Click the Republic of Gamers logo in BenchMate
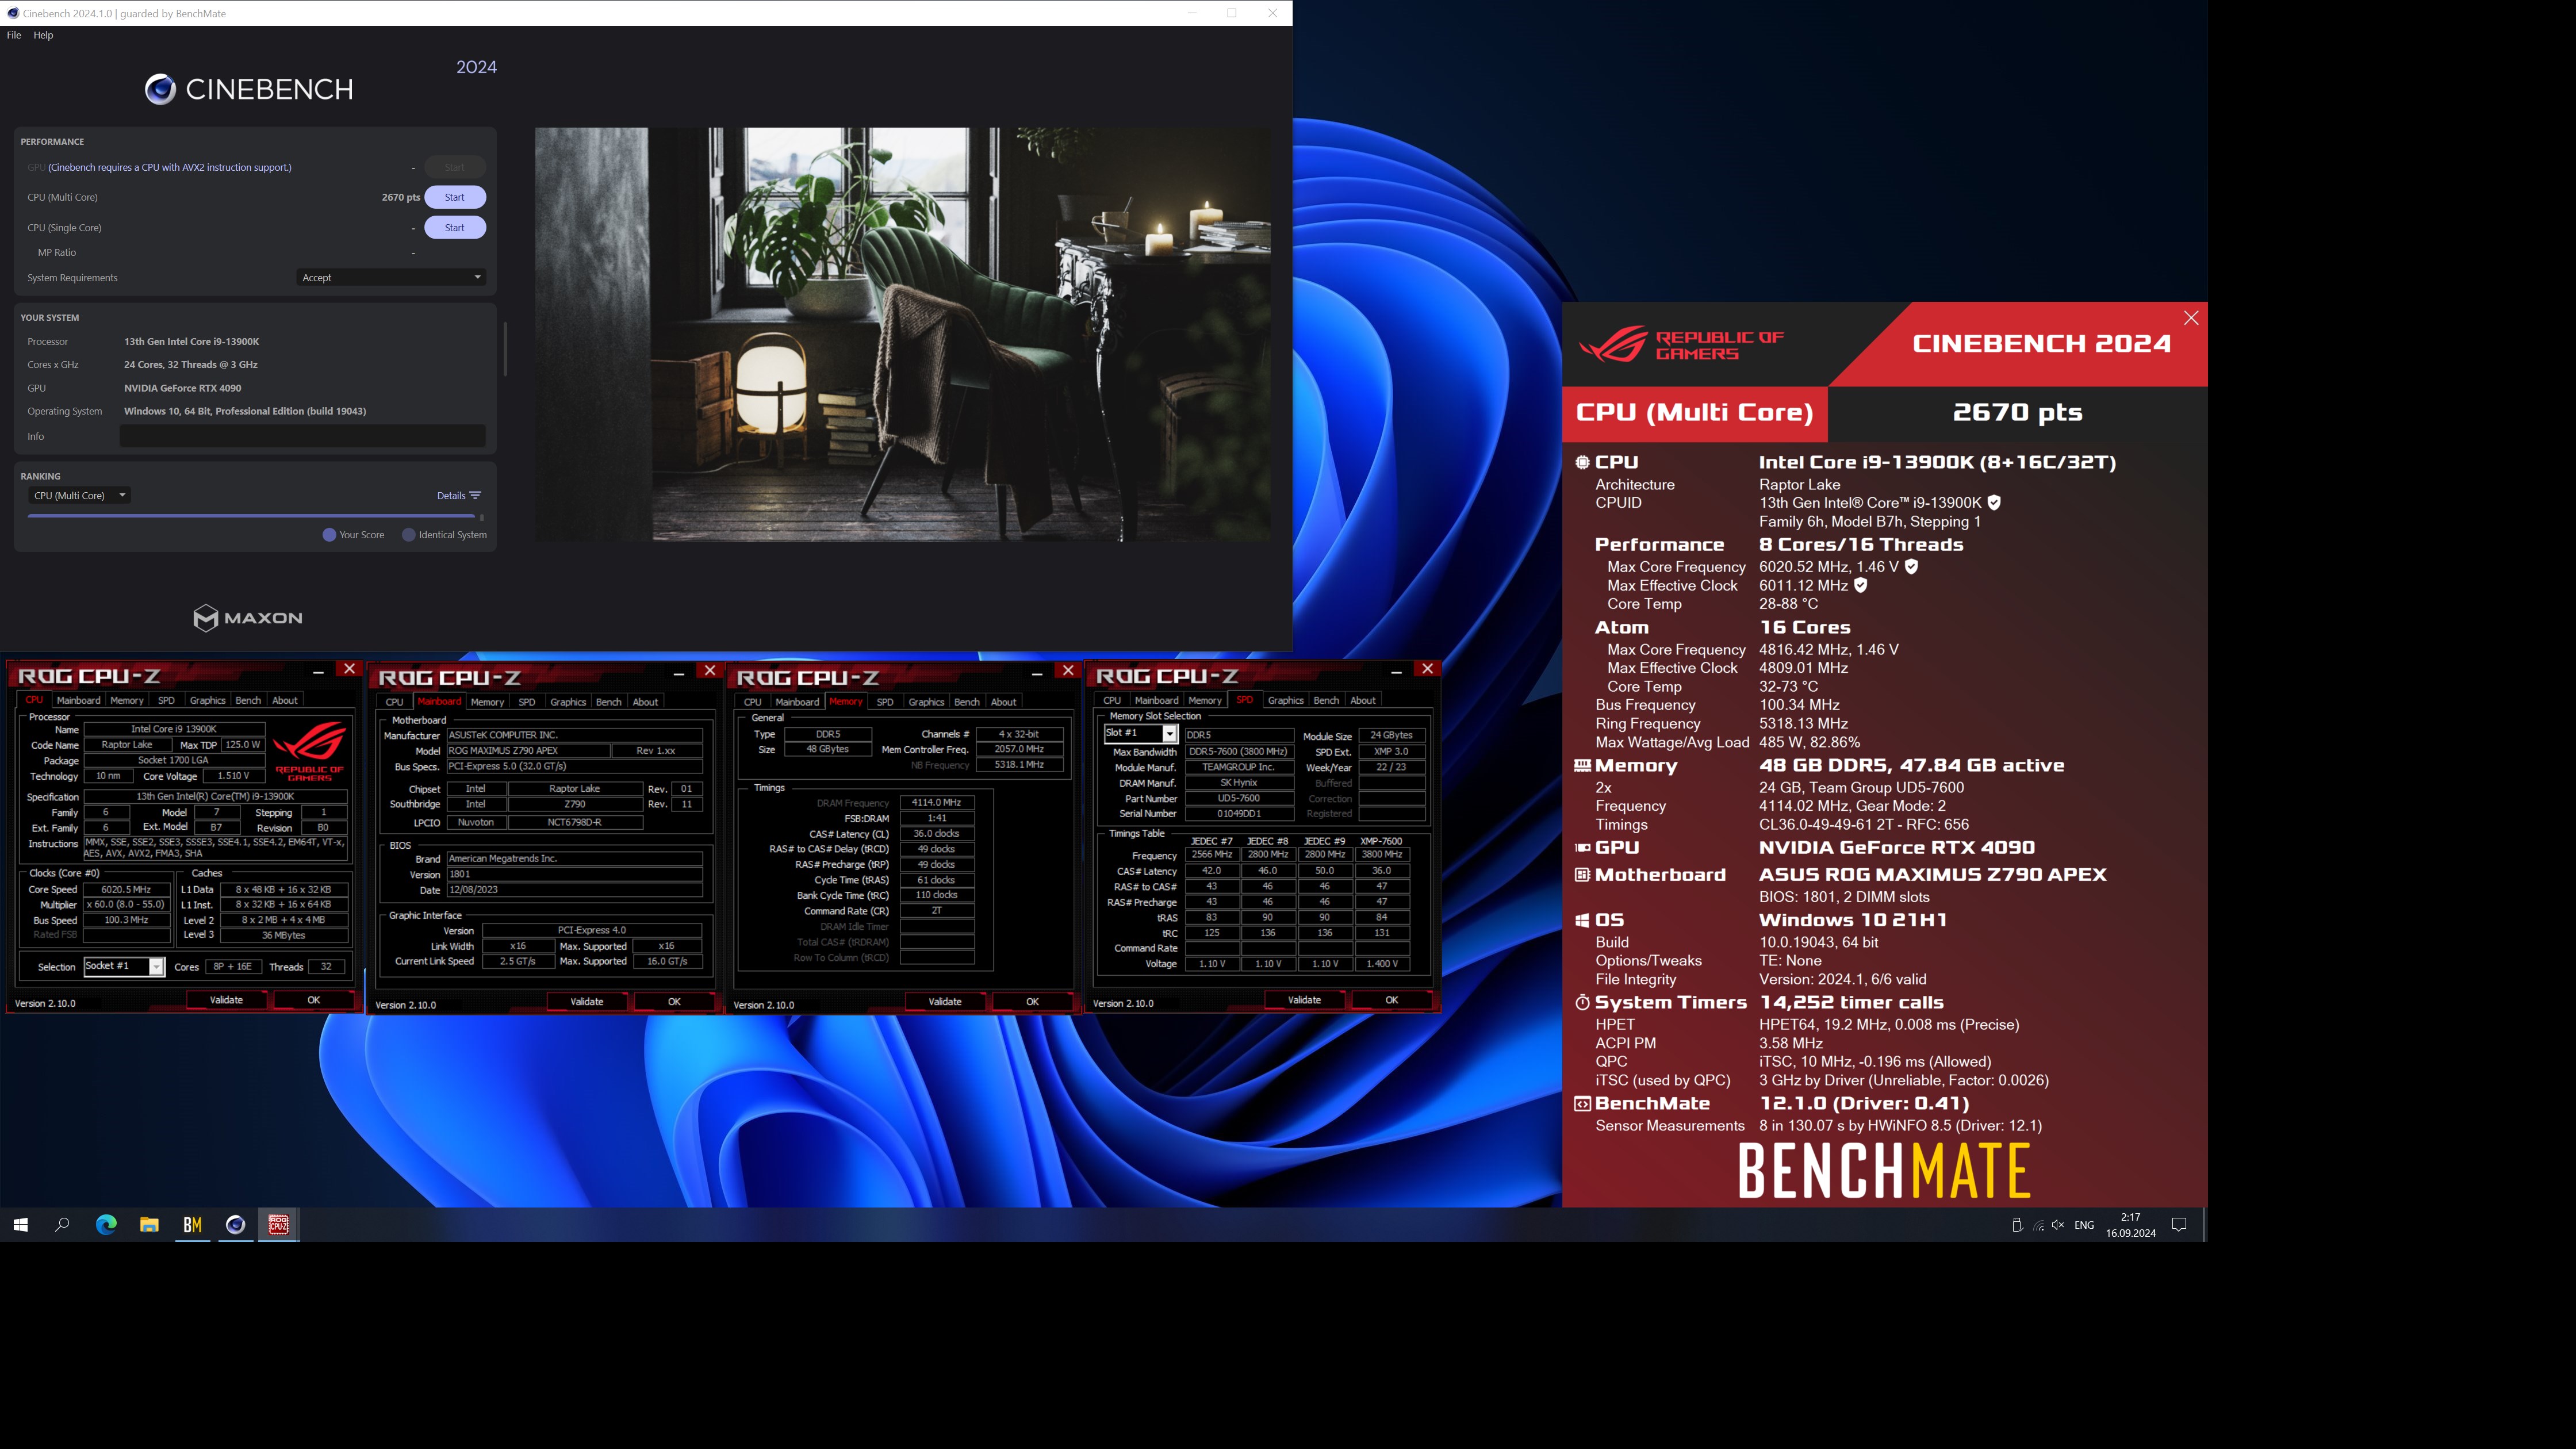Viewport: 2576px width, 1449px height. 1682,345
